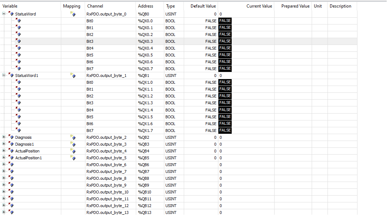Image resolution: width=387 pixels, height=215 pixels.
Task: Click the variable icon in the %QX1.7 row
Action: [x=18, y=131]
